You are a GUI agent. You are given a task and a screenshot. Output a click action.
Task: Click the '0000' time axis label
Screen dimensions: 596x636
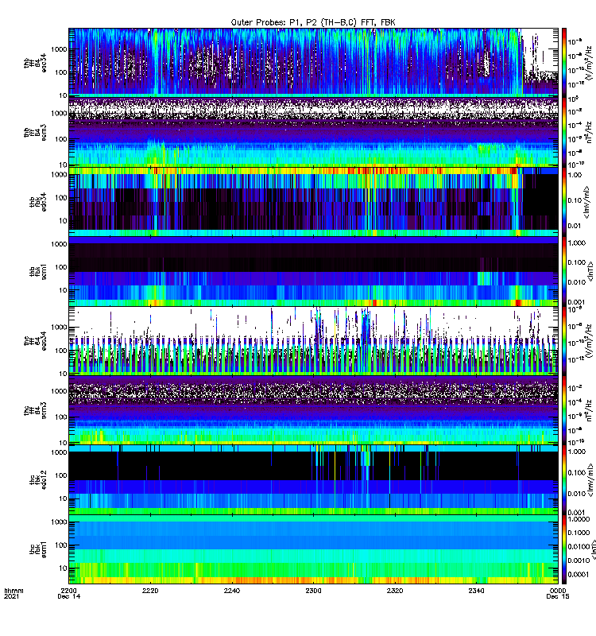pyautogui.click(x=558, y=591)
